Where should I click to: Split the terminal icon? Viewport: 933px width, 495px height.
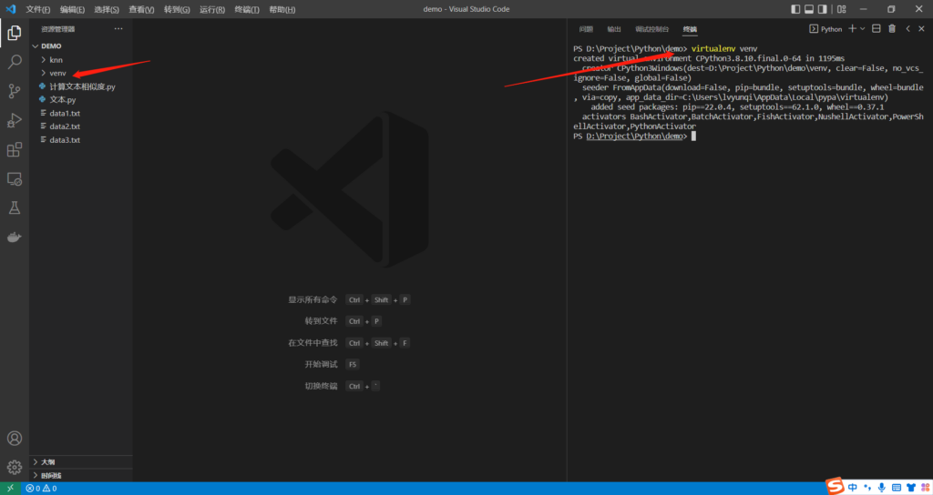877,28
